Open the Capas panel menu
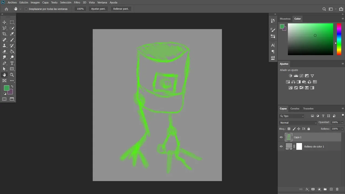 (343, 109)
